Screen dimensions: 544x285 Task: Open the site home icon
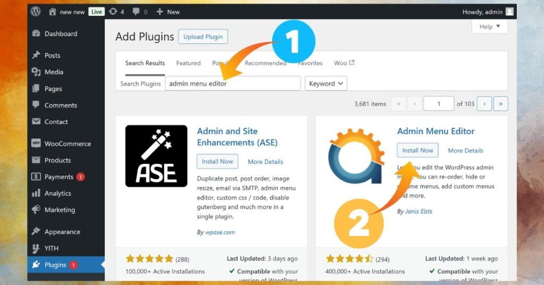53,12
